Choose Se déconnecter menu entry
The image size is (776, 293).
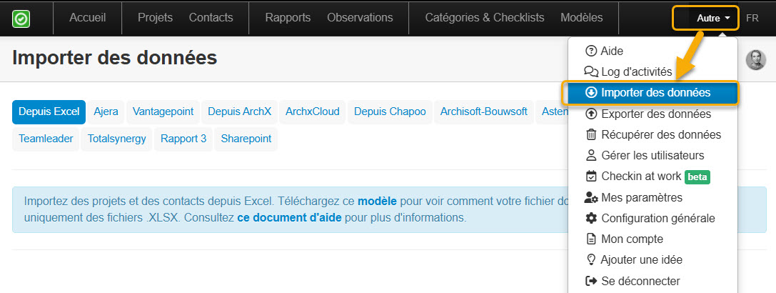pos(652,281)
